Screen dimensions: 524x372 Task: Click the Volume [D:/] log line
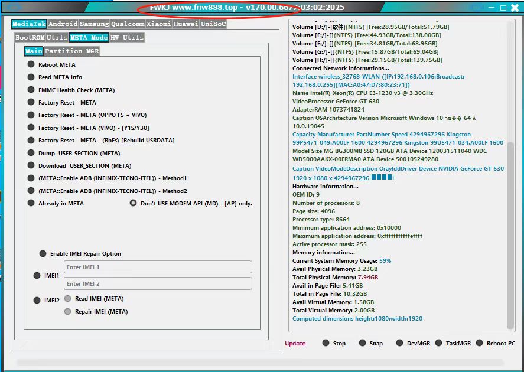370,27
